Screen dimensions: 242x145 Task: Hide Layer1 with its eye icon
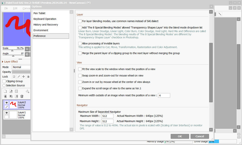(x=6, y=113)
